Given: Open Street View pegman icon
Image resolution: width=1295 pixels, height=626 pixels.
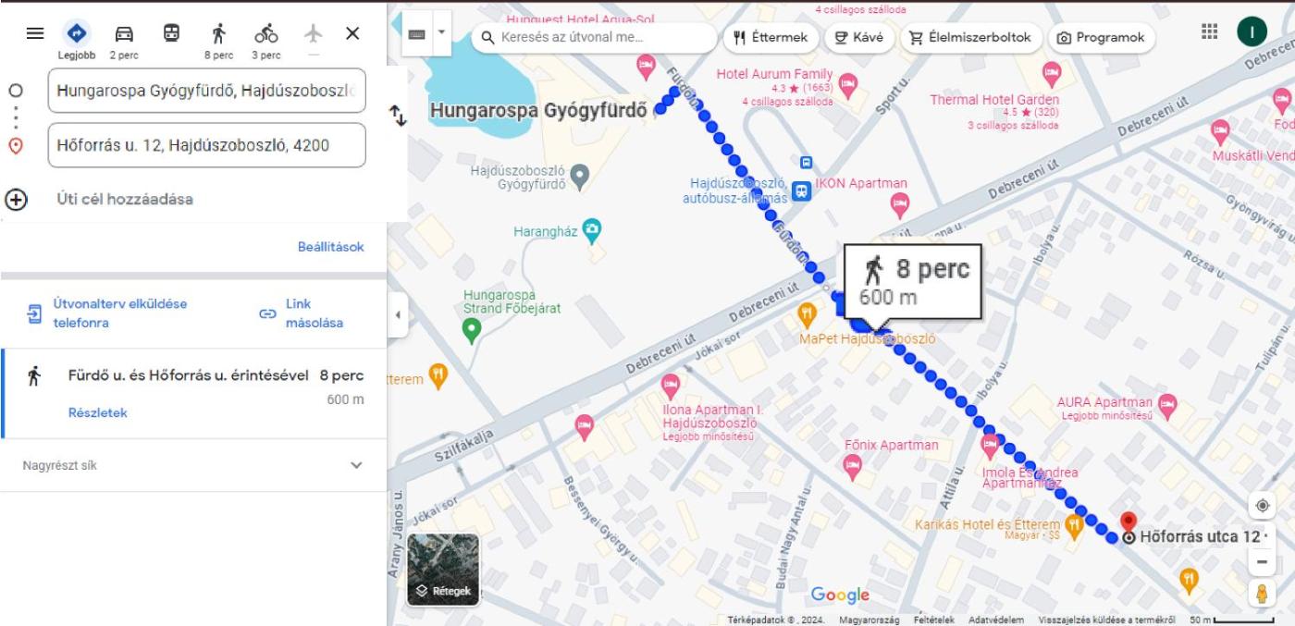Looking at the screenshot, I should click(x=1262, y=594).
